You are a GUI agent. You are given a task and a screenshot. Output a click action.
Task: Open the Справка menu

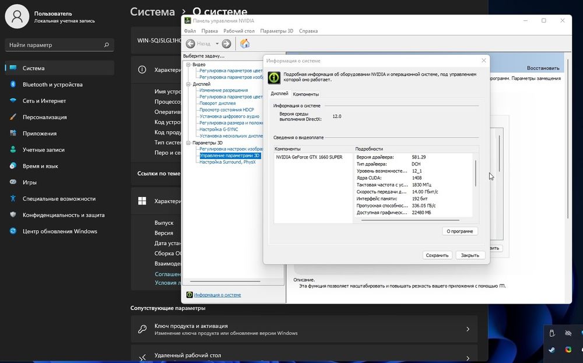[x=308, y=31]
